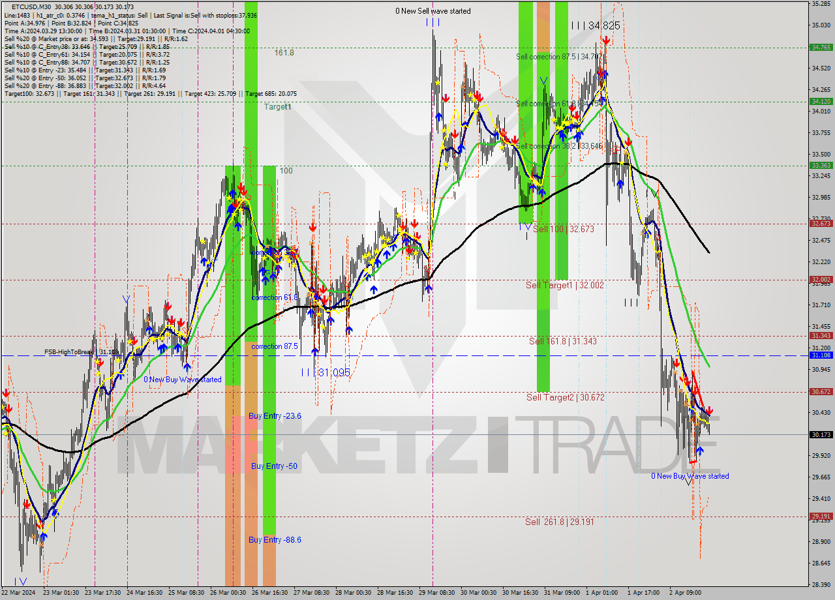Click the '1 Apr 17:00' time label

644,593
